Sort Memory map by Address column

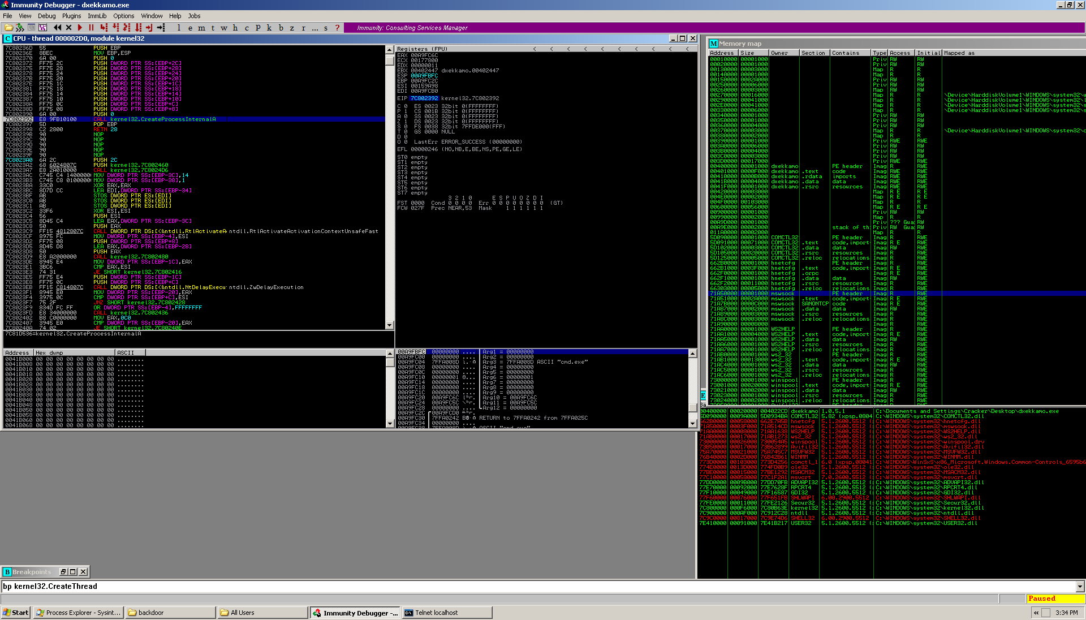(723, 53)
